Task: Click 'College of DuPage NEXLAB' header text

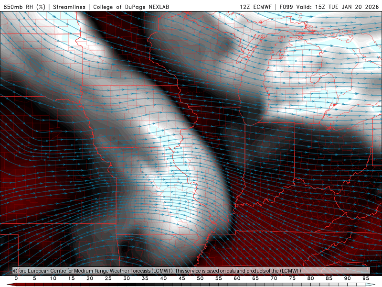Action: click(131, 7)
